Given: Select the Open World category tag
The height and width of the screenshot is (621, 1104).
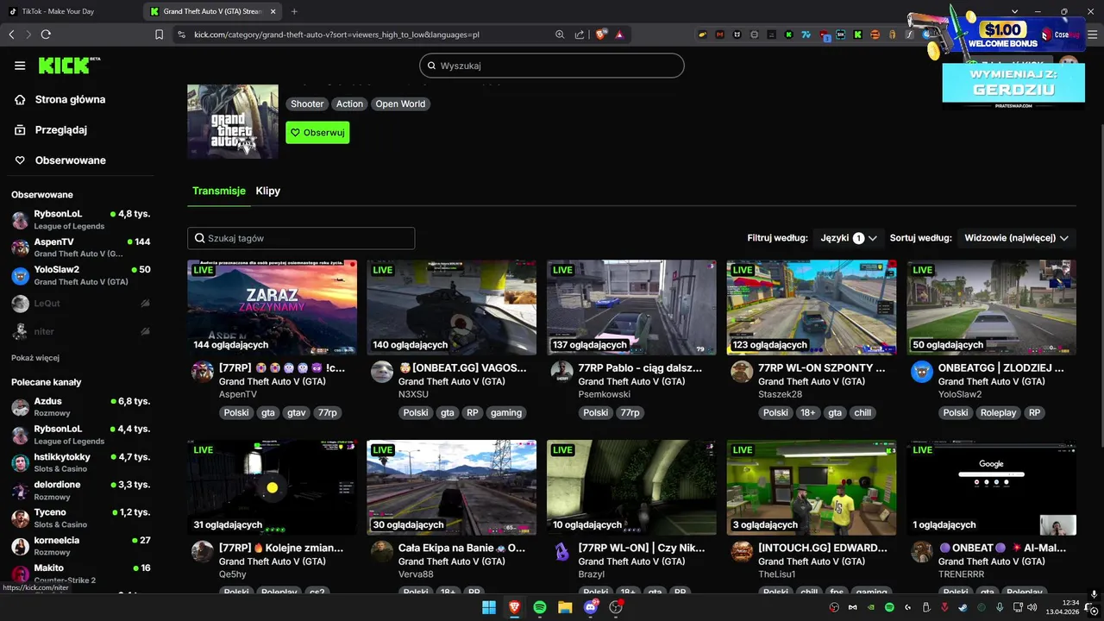Looking at the screenshot, I should coord(400,103).
